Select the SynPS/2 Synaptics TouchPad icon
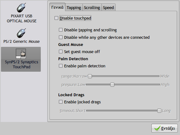 pos(21,54)
